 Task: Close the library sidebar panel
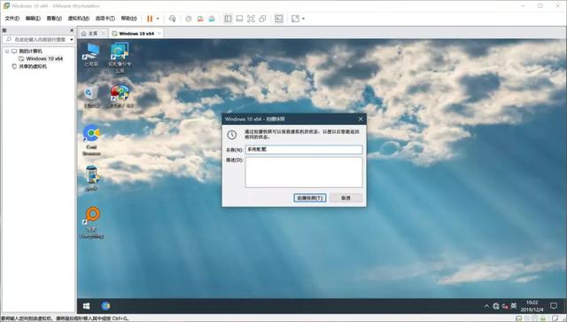(x=72, y=30)
